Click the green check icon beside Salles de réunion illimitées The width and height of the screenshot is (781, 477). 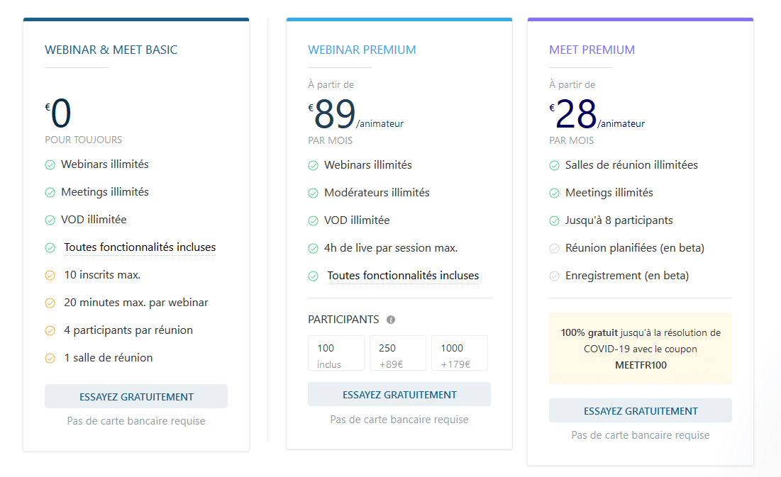pyautogui.click(x=555, y=165)
